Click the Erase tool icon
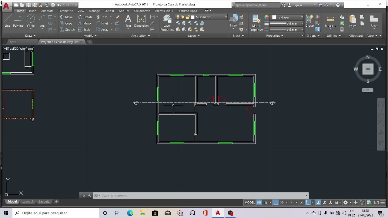The image size is (388, 218). click(x=117, y=17)
